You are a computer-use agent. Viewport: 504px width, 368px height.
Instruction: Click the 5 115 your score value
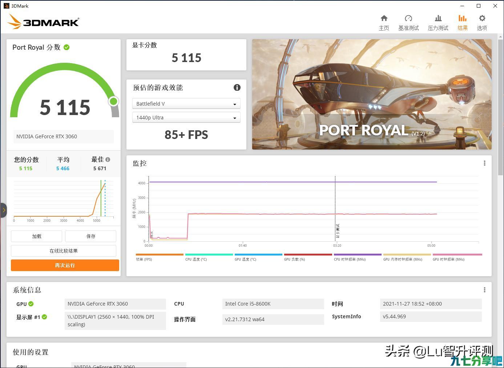[x=26, y=168]
